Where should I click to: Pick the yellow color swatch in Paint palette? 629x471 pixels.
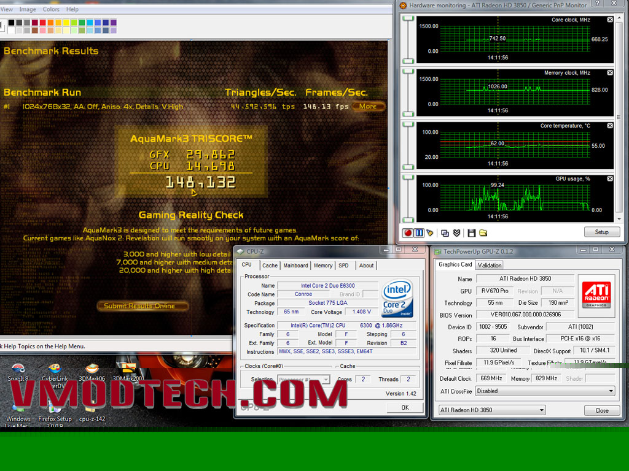66,23
